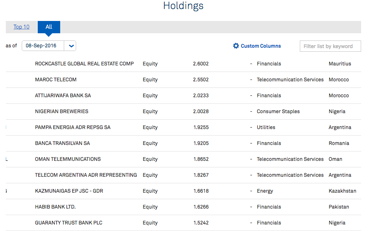Click the Custom Columns link text
368x231 pixels.
tap(261, 46)
